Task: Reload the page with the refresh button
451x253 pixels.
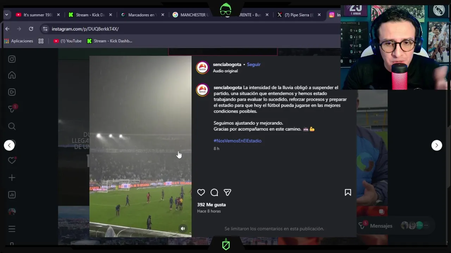Action: (31, 29)
